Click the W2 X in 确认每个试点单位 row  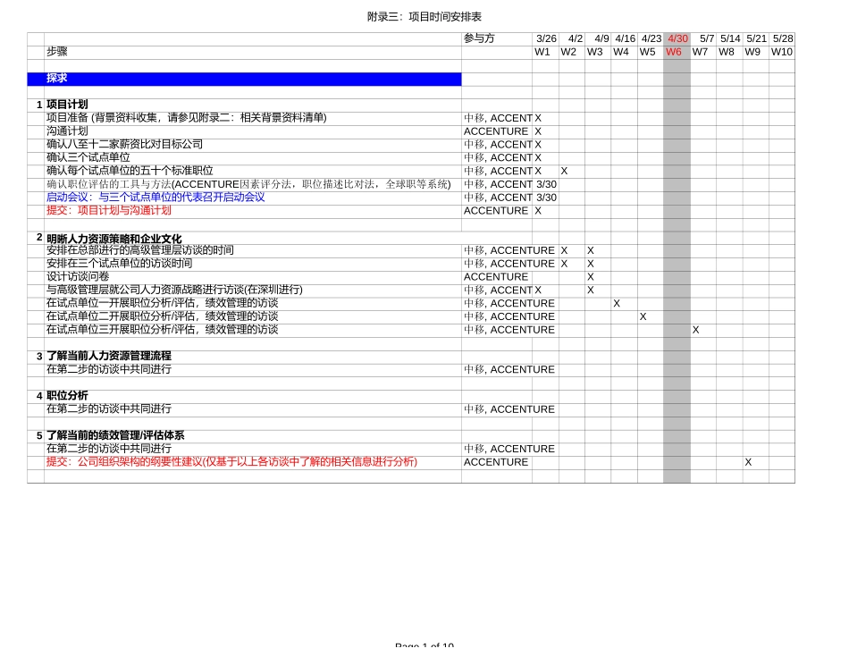pos(564,171)
